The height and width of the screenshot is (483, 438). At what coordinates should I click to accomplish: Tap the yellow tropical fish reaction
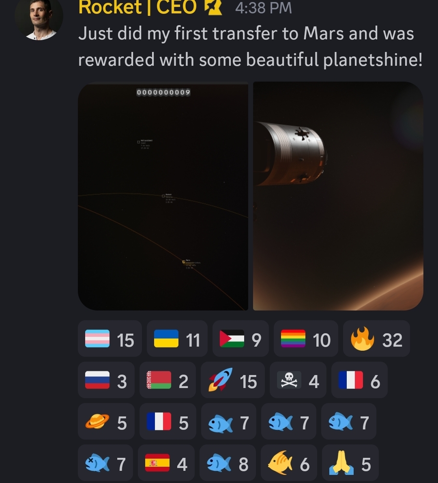(x=289, y=463)
